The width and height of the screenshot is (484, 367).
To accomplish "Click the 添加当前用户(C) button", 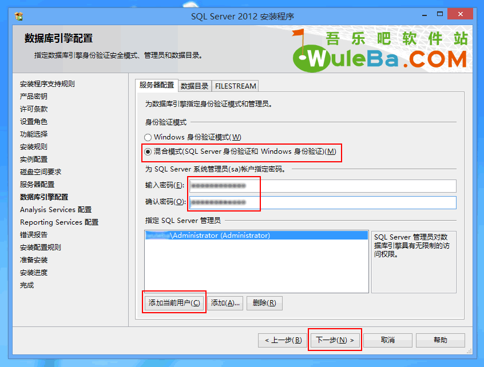I will 174,303.
